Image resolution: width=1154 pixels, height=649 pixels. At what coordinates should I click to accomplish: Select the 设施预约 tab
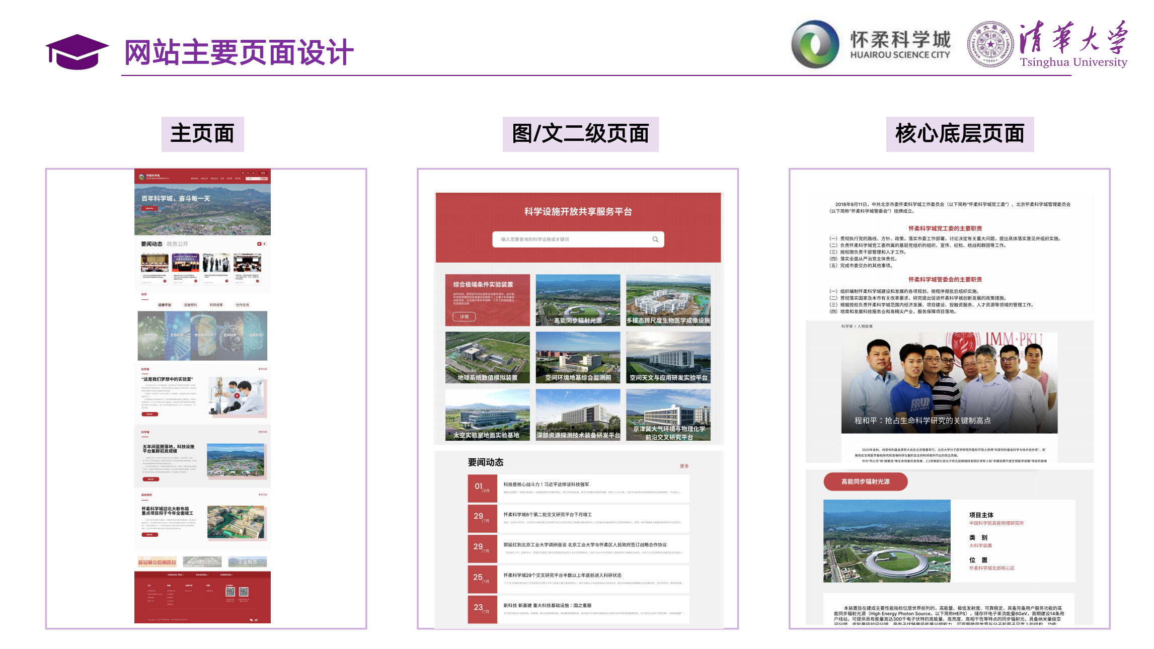click(191, 305)
